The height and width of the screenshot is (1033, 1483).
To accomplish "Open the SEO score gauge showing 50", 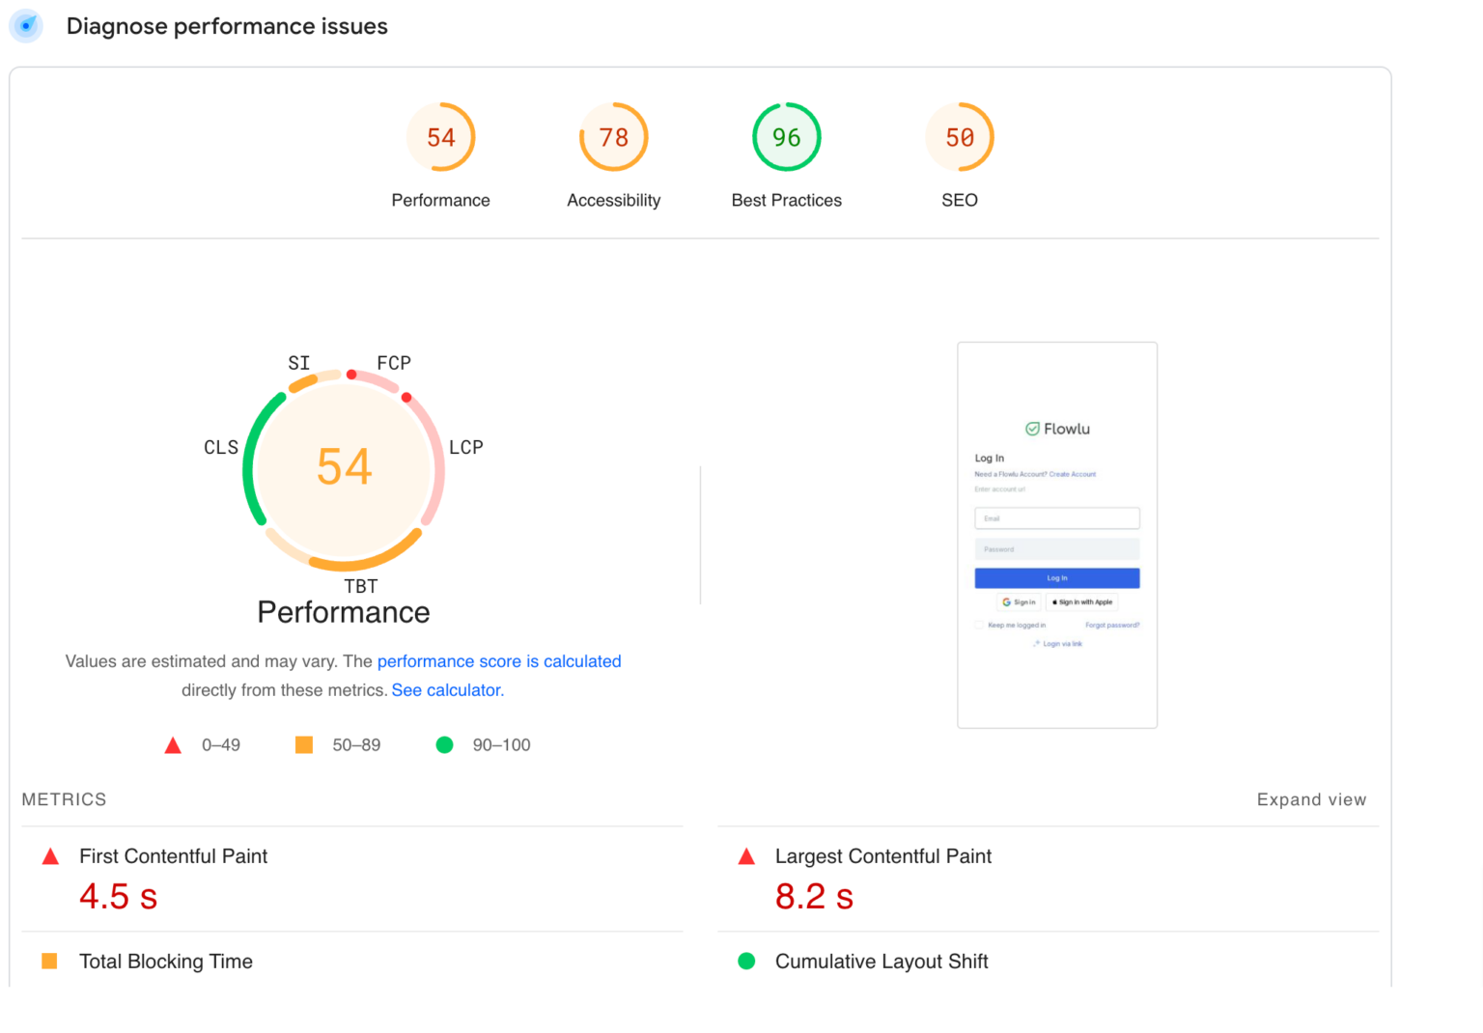I will pos(960,137).
